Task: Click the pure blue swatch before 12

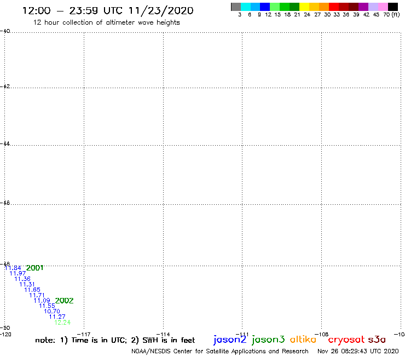Action: click(x=265, y=7)
